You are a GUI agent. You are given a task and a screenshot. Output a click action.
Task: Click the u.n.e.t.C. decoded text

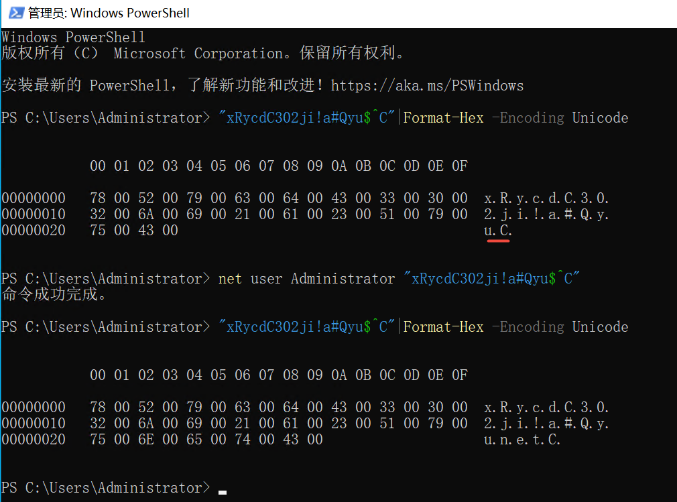pos(522,440)
